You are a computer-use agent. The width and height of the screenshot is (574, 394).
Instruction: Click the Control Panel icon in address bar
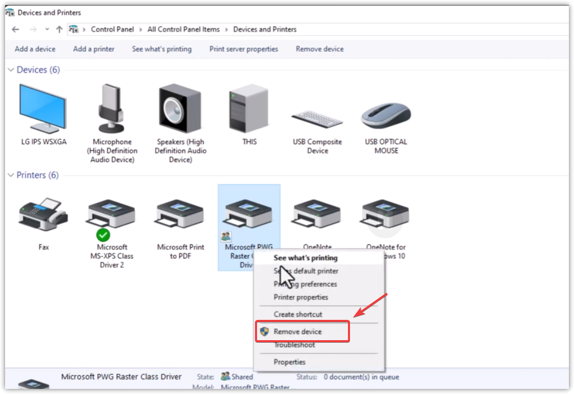(x=74, y=29)
